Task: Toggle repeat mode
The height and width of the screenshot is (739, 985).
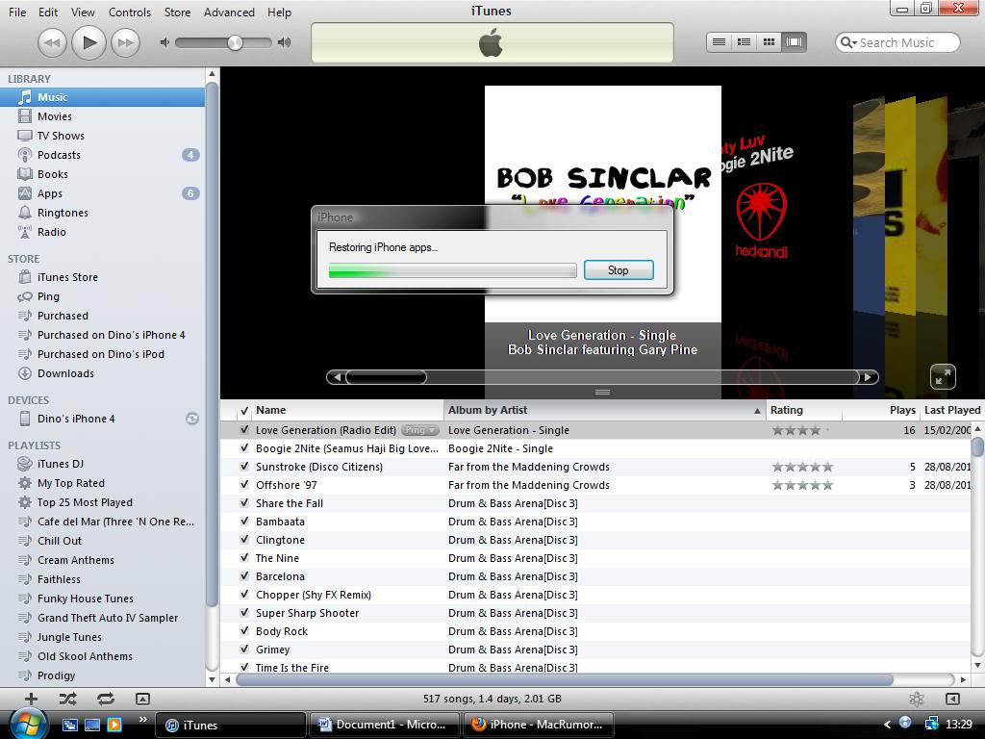Action: (106, 699)
